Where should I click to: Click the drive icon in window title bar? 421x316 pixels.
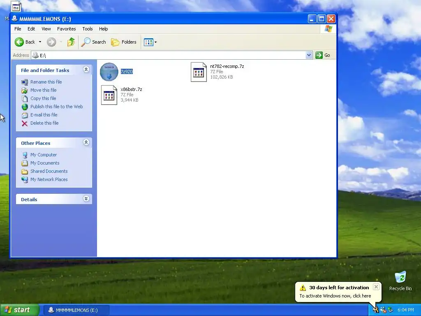15,19
